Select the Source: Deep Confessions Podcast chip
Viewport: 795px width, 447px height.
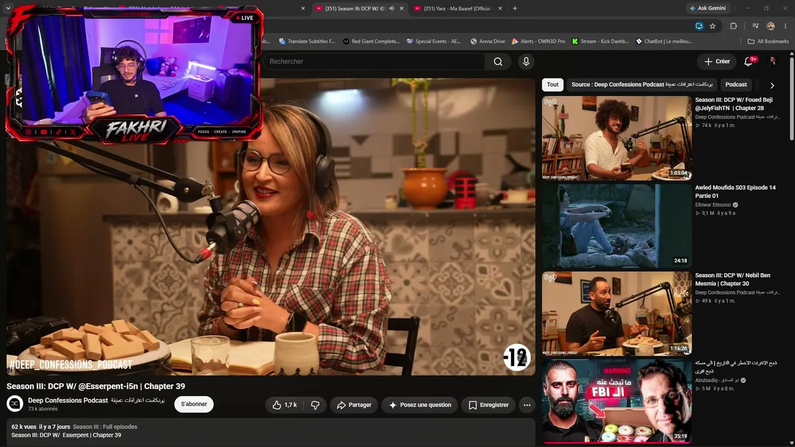(x=642, y=84)
